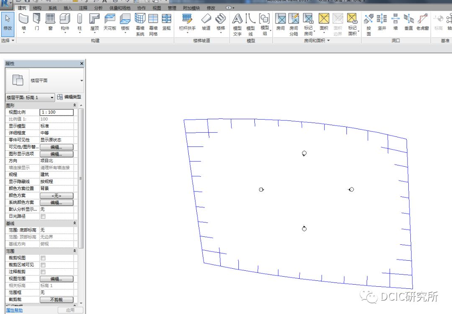Image resolution: width=452 pixels, height=314 pixels.
Task: Select the 垂直 vertical opening tool
Action: coord(409,22)
